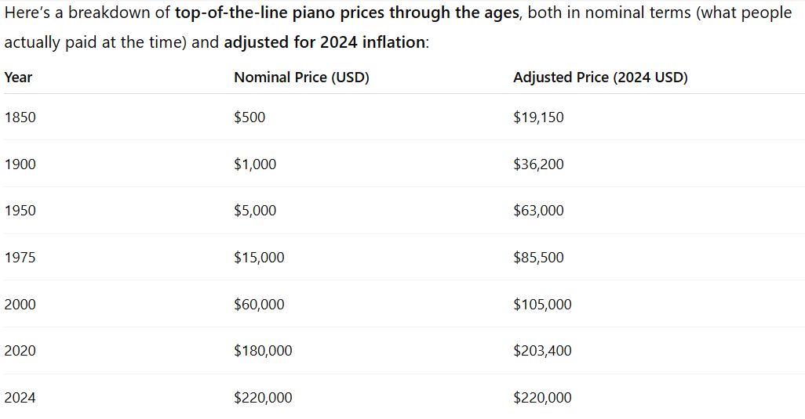Viewport: 805px width, 419px height.
Task: Click the $63,000 adjusted value
Action: (x=538, y=211)
